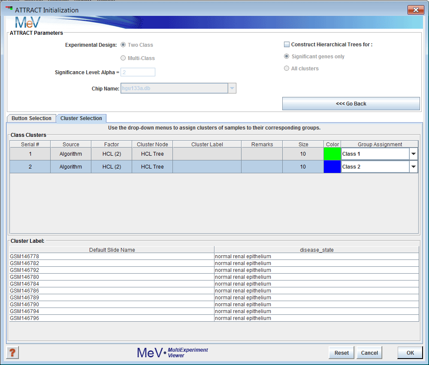Click the blue color swatch of cluster 2
429x365 pixels.
tap(332, 167)
